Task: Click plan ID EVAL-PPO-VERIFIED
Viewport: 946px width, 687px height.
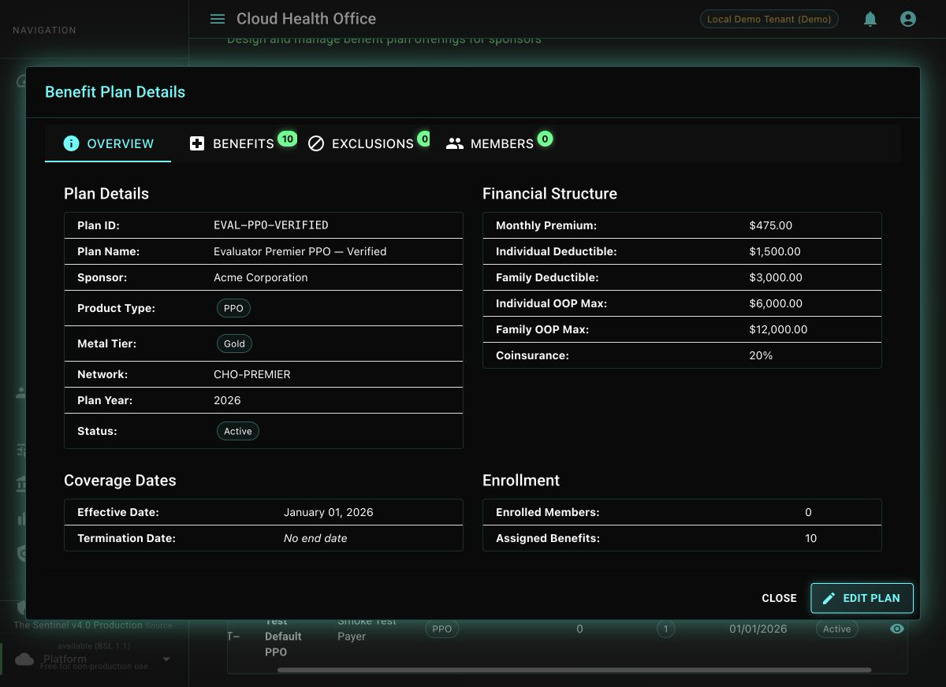Action: coord(271,225)
